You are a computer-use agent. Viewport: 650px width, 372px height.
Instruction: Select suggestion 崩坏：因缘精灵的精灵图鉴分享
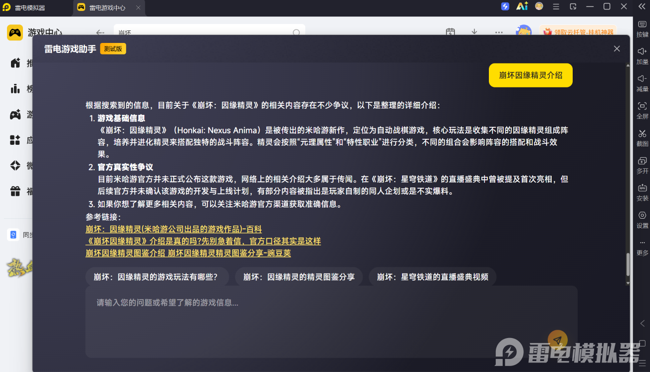(299, 277)
